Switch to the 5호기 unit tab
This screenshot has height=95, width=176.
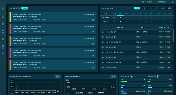(139, 14)
